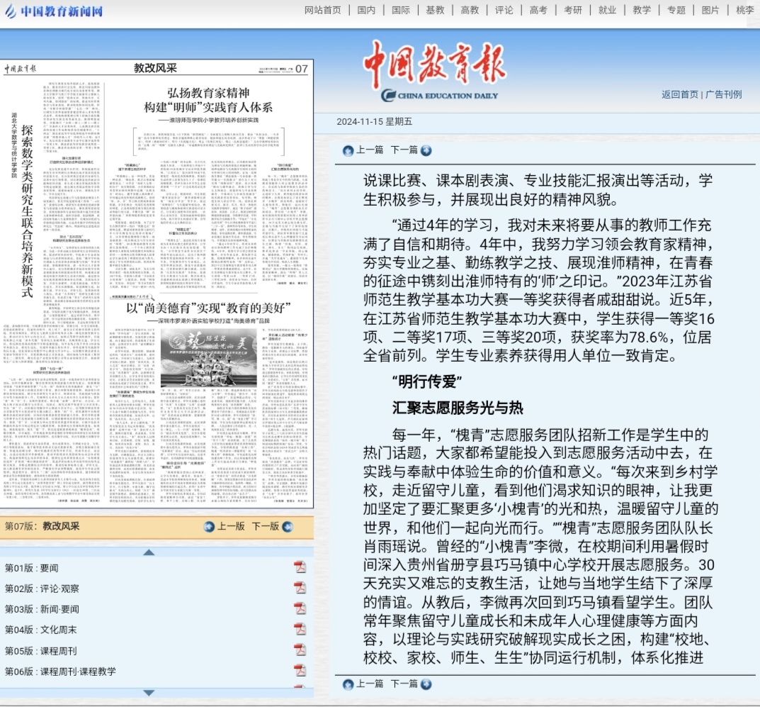Click the 中国教育新闻网 site logo
This screenshot has width=760, height=707.
(x=55, y=11)
